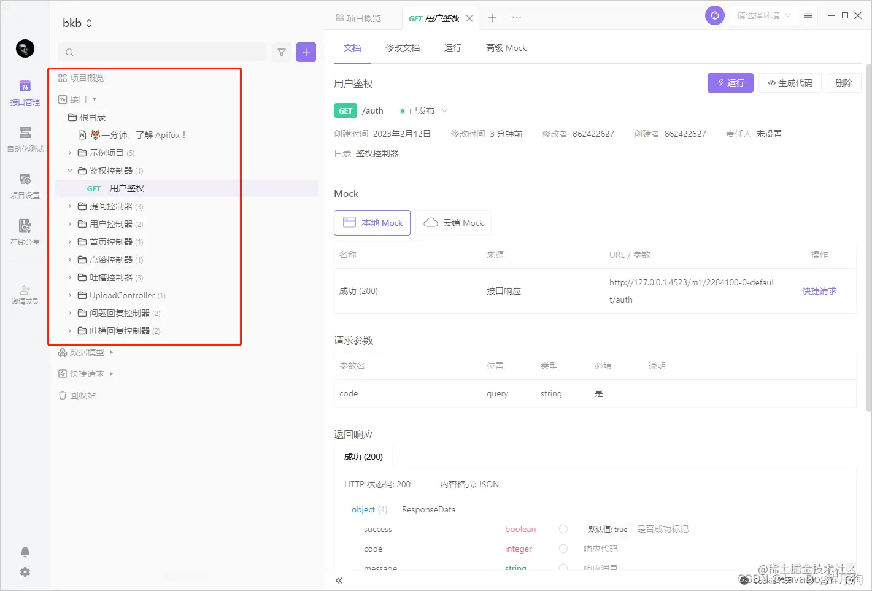Switch to the 项目概览 tab
The image size is (872, 591).
click(361, 18)
